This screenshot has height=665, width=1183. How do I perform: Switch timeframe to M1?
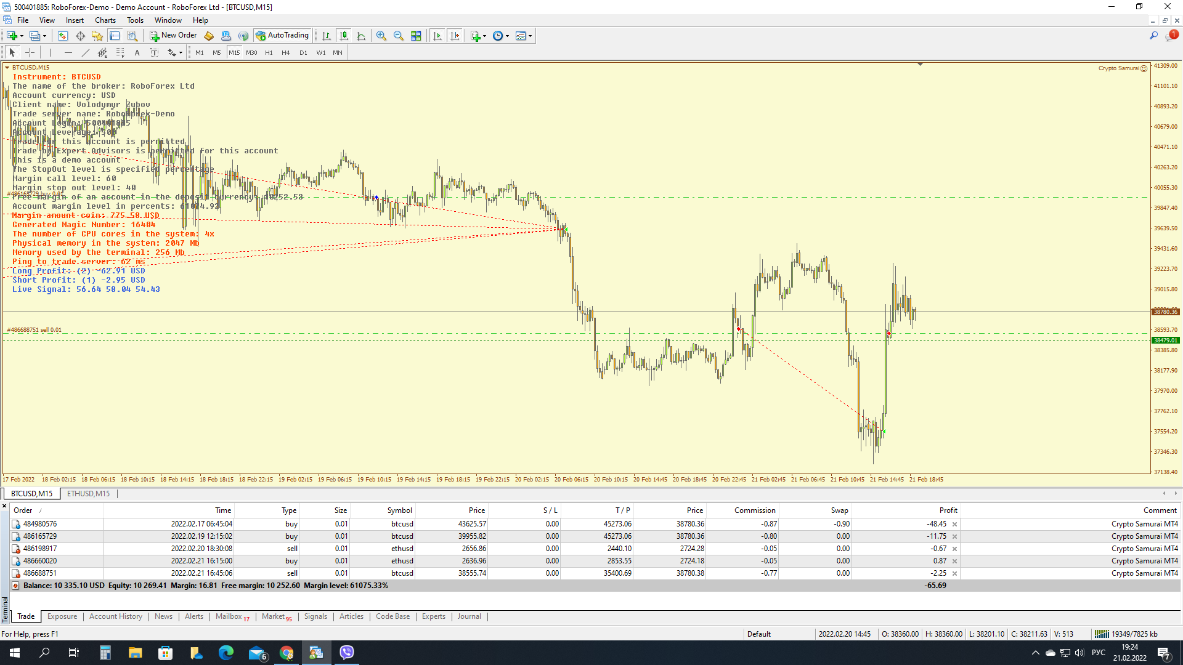point(200,52)
